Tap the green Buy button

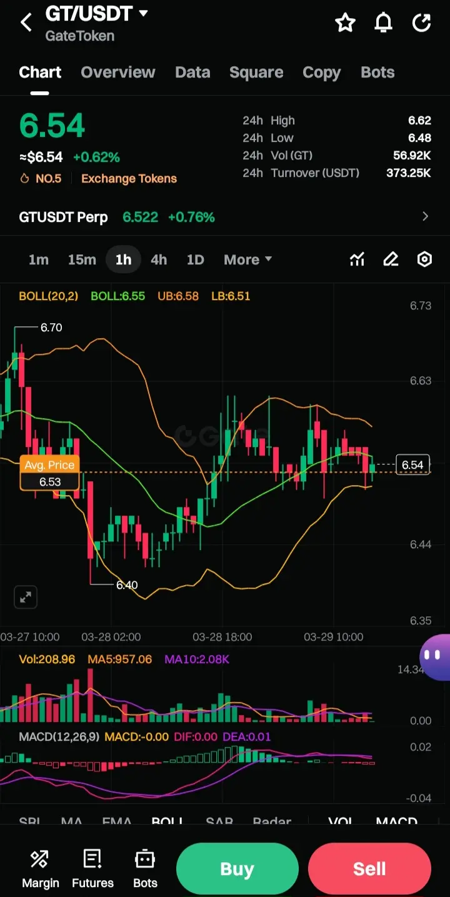[x=237, y=869]
